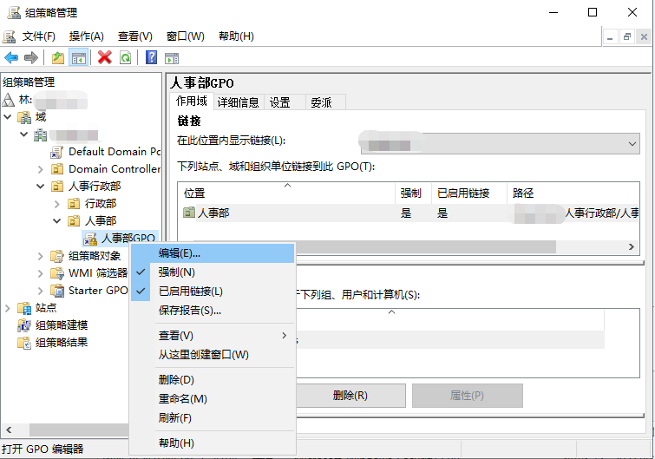Open the 操作(A) menu
Screen dimensions: 655x459
(86, 36)
